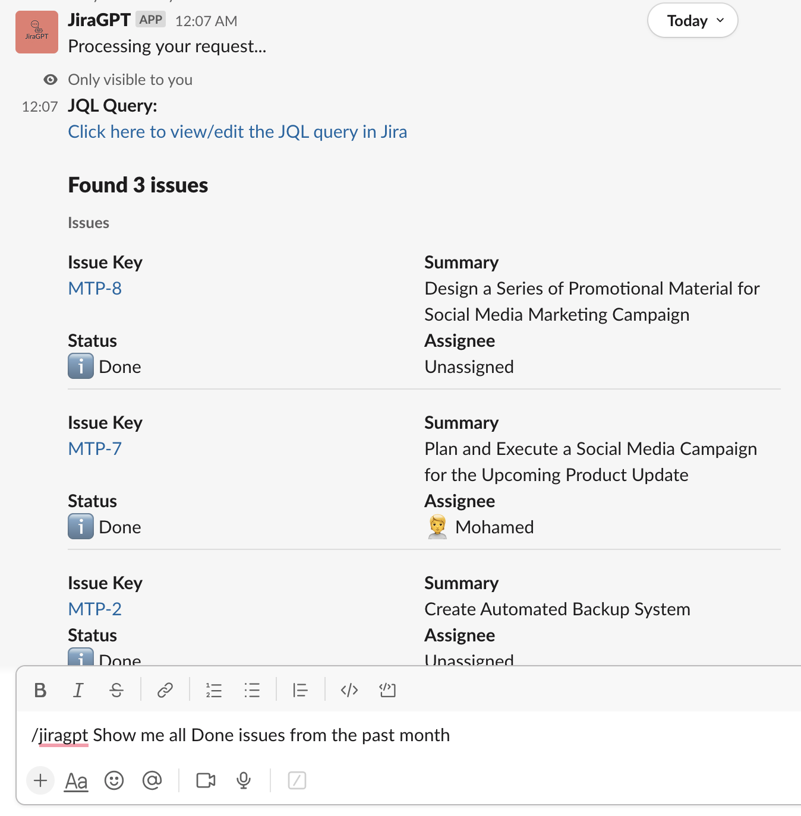This screenshot has width=801, height=816.
Task: Click the 12:07 AM message timestamp
Action: click(x=206, y=21)
